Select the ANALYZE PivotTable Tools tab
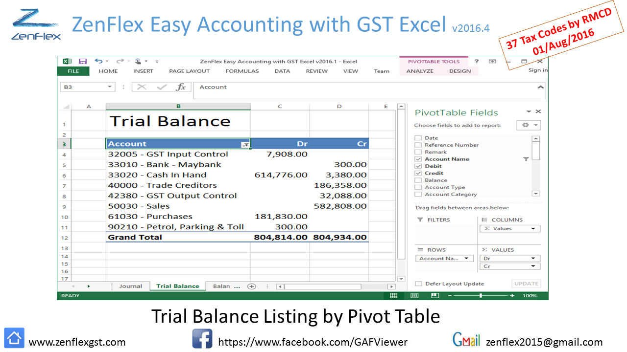 coord(420,71)
